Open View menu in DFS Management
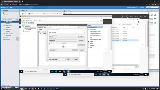The image size is (160, 90). pos(31,21)
